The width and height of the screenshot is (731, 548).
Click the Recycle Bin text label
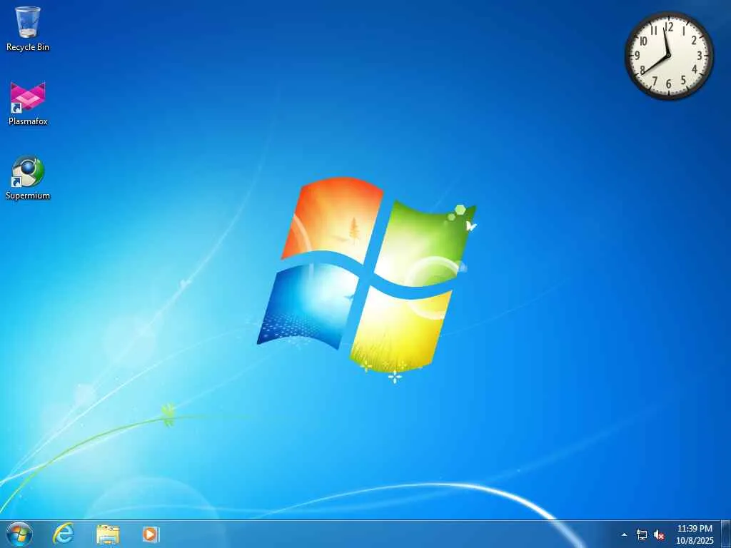coord(28,47)
